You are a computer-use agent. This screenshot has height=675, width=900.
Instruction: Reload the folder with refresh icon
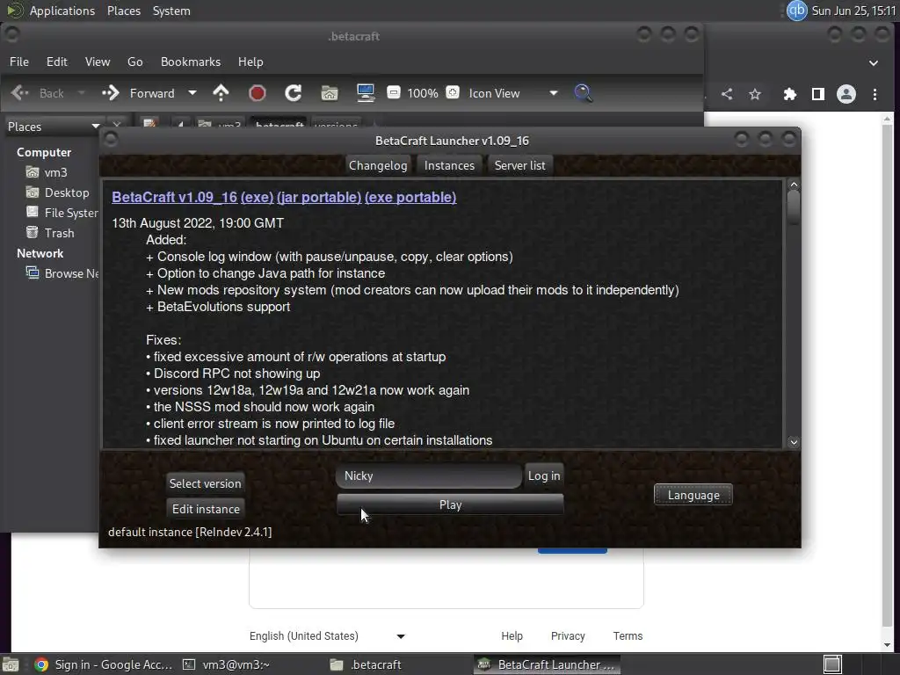(294, 93)
